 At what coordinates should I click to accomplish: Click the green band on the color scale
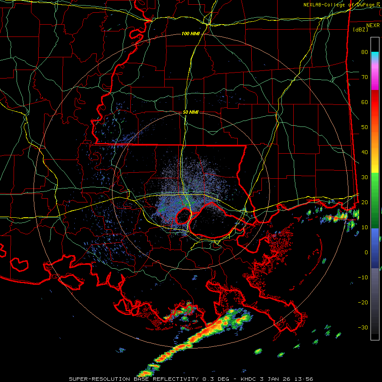pos(375,200)
